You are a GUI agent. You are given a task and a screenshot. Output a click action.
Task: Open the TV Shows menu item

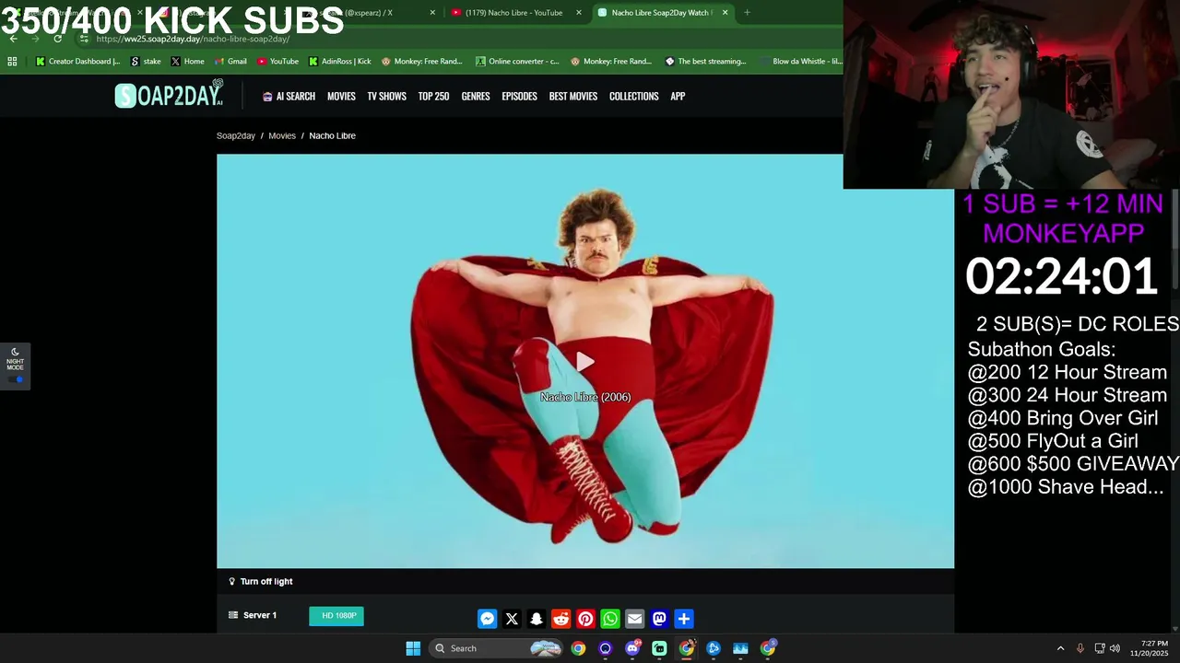click(x=386, y=96)
